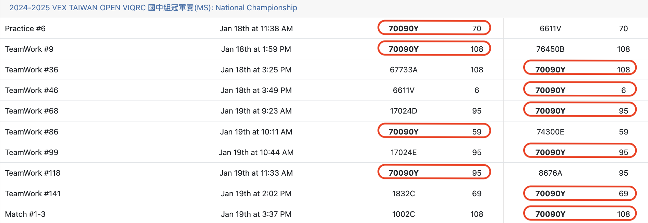This screenshot has height=223, width=648.
Task: Select team 67733A in TeamWork #36 row
Action: [x=403, y=70]
